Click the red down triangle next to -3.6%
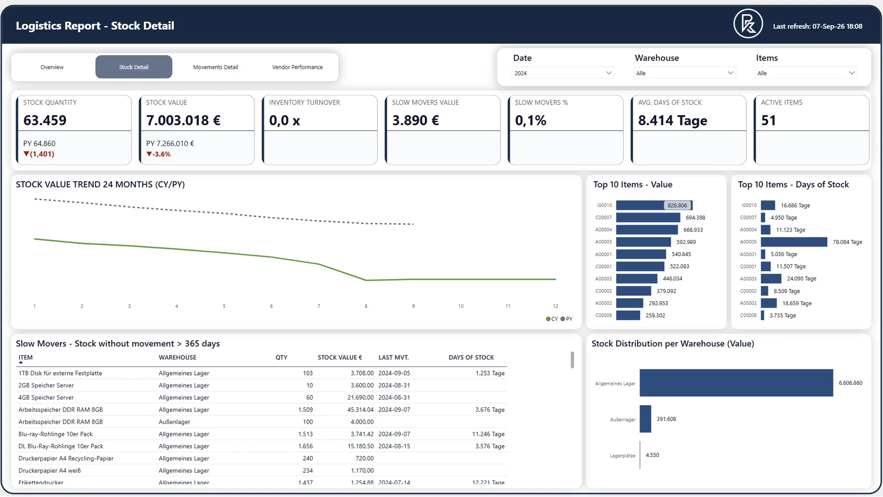This screenshot has height=497, width=883. tap(149, 154)
